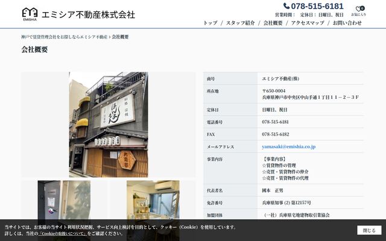The height and width of the screenshot is (241, 386).
Task: Click phone number 078-515-6181 in header
Action: coord(317,6)
